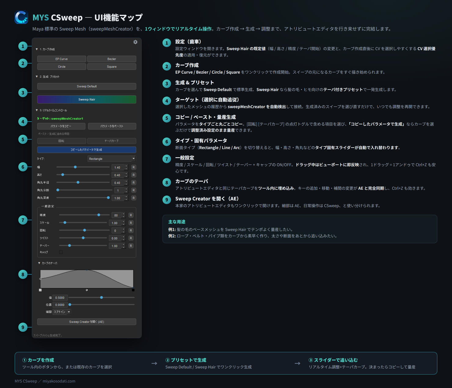Toggle the テーパカーブ include-item button
The image size is (452, 388).
tap(111, 141)
